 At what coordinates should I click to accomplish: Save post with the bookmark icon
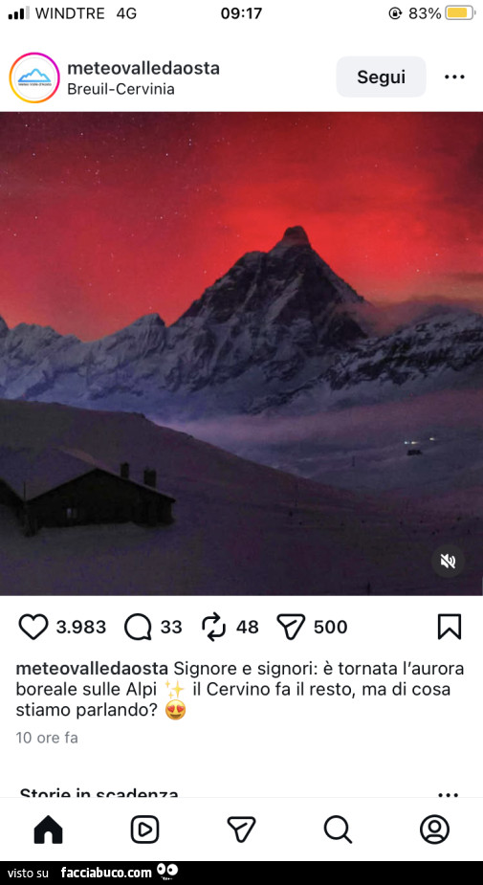(x=450, y=627)
